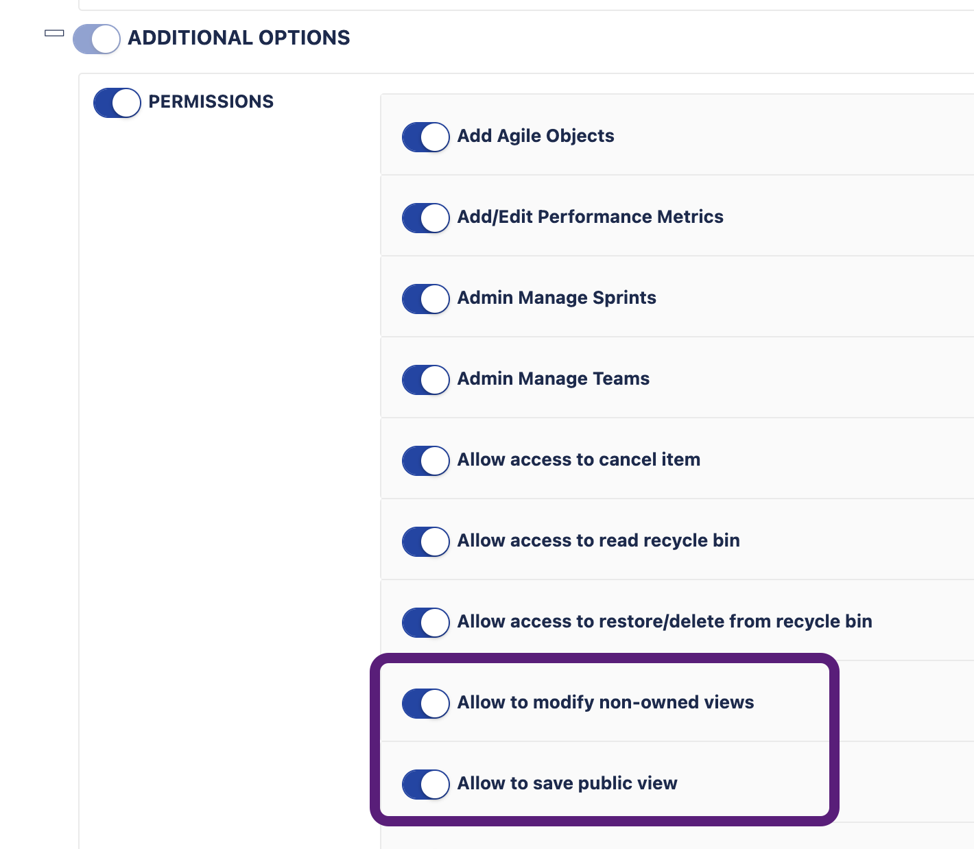This screenshot has height=849, width=974.
Task: Turn off modify non-owned views switch
Action: [426, 704]
